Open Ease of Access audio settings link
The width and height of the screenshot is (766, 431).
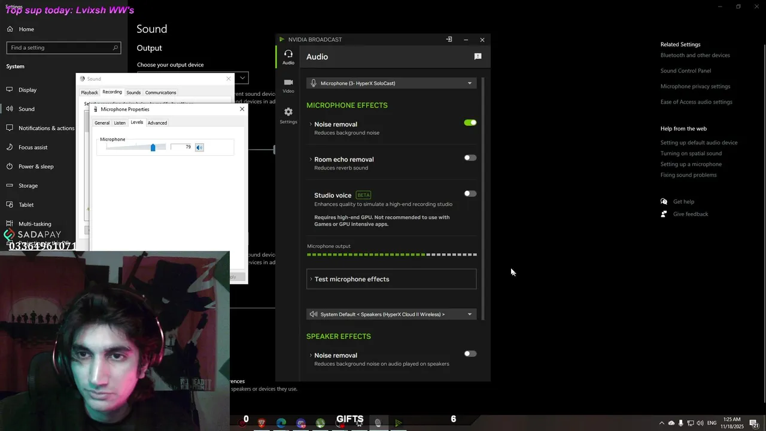[x=696, y=102]
